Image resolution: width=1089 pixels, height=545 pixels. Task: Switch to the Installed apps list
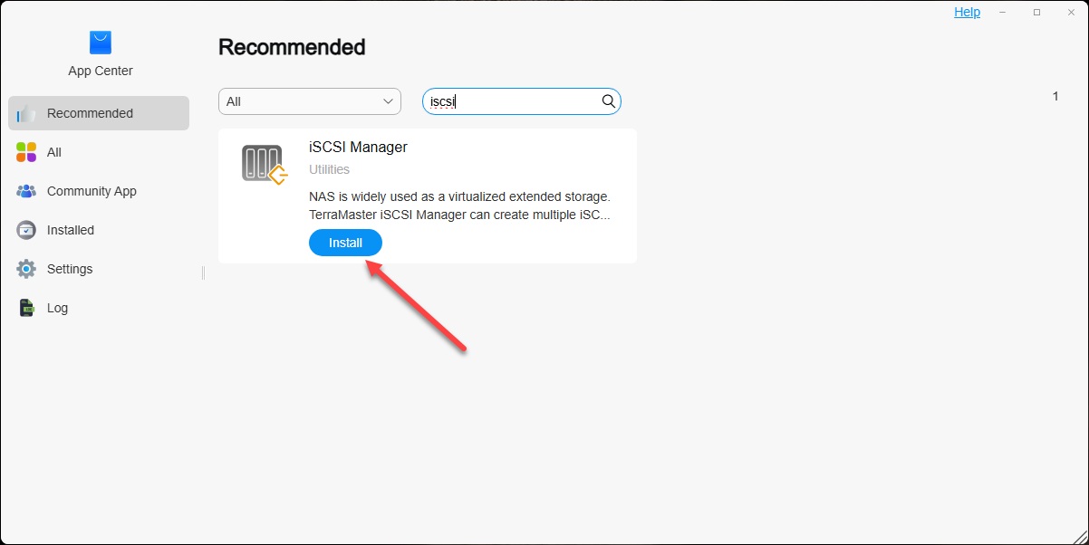pos(71,230)
